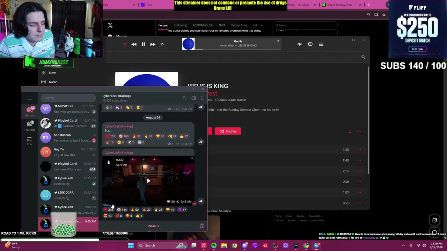Switch to the For you tab on X
The image size is (447, 251).
pyautogui.click(x=163, y=25)
